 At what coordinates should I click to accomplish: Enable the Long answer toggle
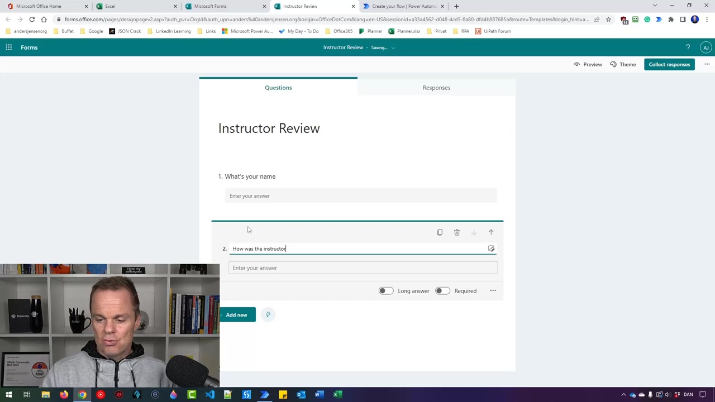coord(385,291)
